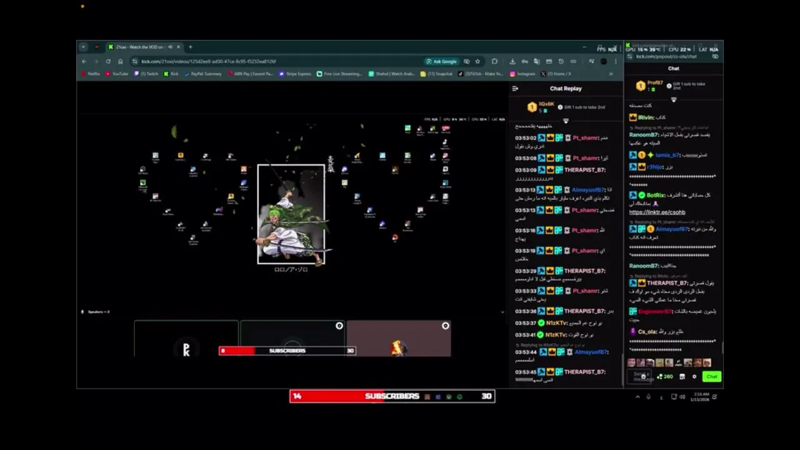Bookmark this page with the star icon
This screenshot has height=450, width=800.
pos(477,61)
